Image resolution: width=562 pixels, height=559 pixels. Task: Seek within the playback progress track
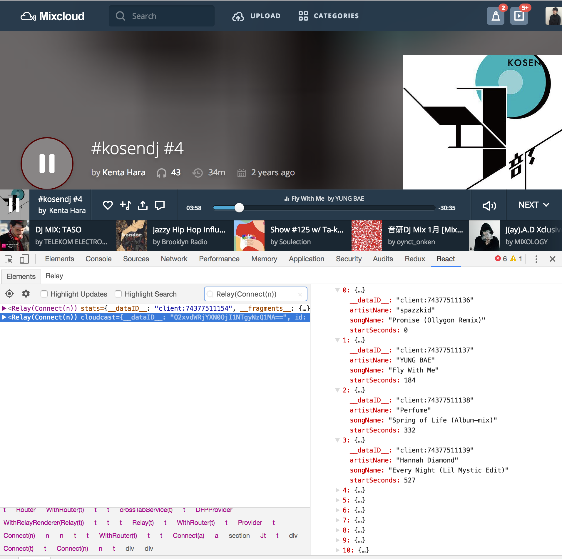[324, 208]
